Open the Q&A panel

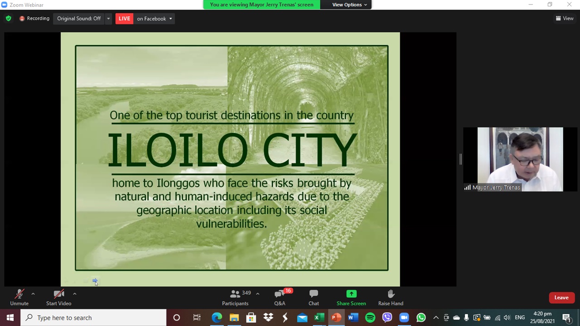pos(280,297)
